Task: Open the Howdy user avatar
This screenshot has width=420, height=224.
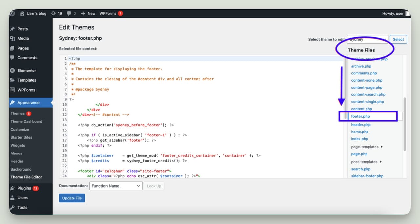Action: tap(408, 13)
